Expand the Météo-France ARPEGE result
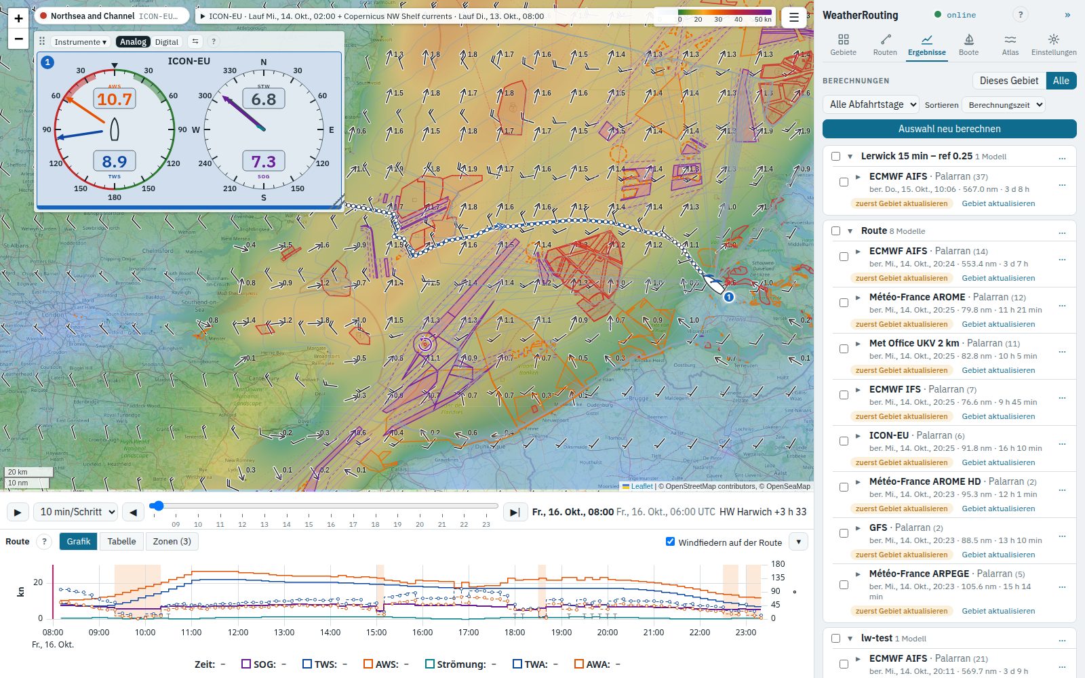The image size is (1085, 678). pyautogui.click(x=859, y=574)
